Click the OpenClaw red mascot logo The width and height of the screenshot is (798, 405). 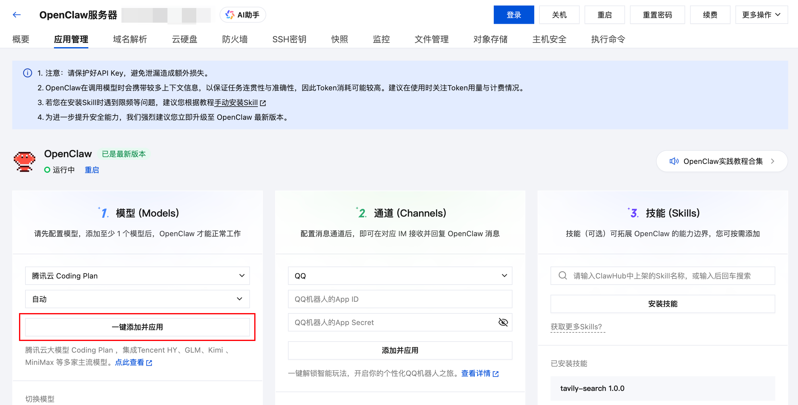coord(25,161)
